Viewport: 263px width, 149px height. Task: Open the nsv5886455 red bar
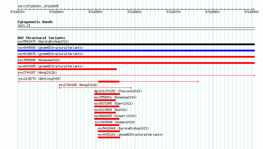point(107,119)
